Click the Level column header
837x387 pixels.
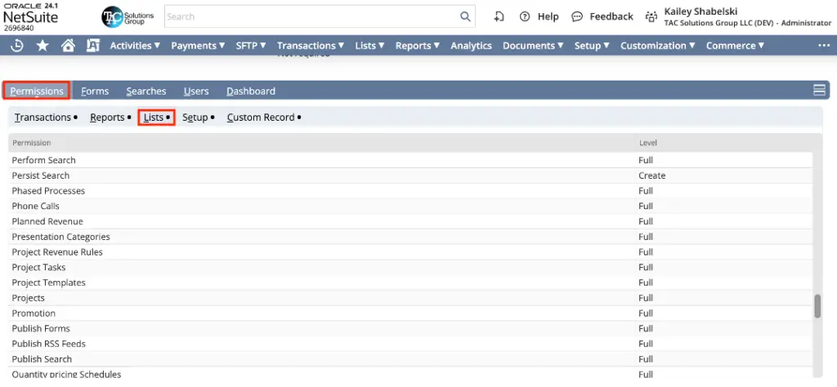[x=648, y=143]
